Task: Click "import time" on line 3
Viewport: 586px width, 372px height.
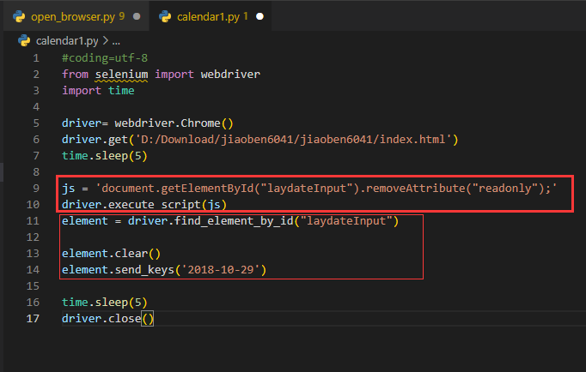Action: pos(98,91)
